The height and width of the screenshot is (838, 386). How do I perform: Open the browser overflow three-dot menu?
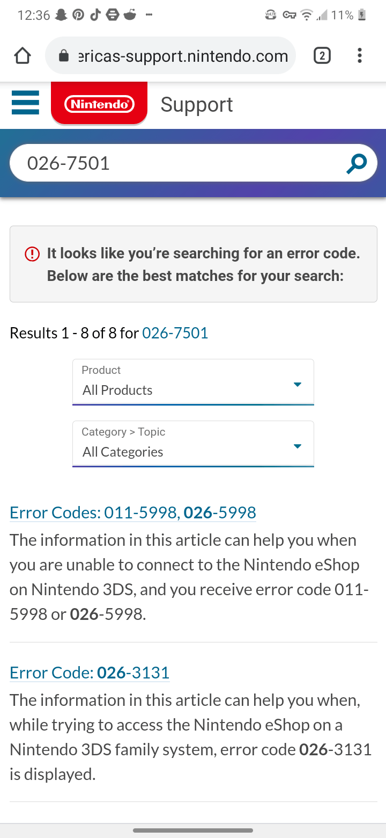click(359, 55)
